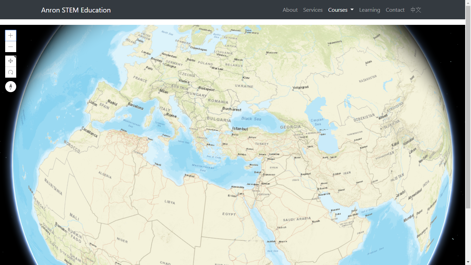The image size is (471, 265).
Task: Click the Black Sea label
Action: tap(251, 119)
